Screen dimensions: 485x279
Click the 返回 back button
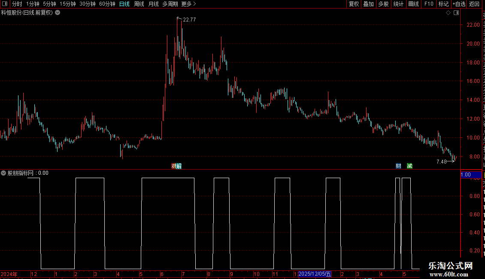(474, 4)
